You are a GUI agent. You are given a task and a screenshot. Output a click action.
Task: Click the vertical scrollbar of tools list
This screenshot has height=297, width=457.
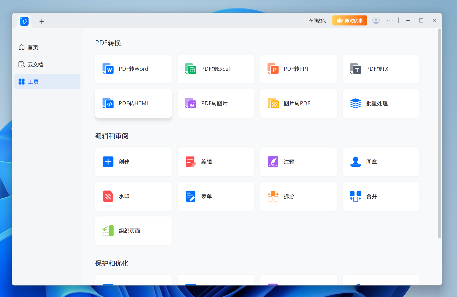coord(439,133)
